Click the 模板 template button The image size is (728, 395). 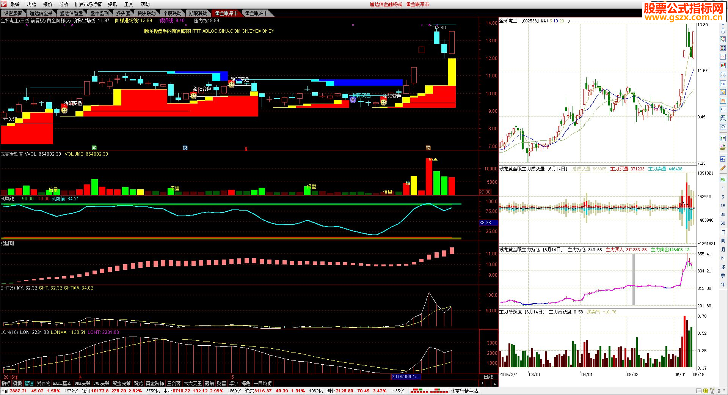click(17, 383)
